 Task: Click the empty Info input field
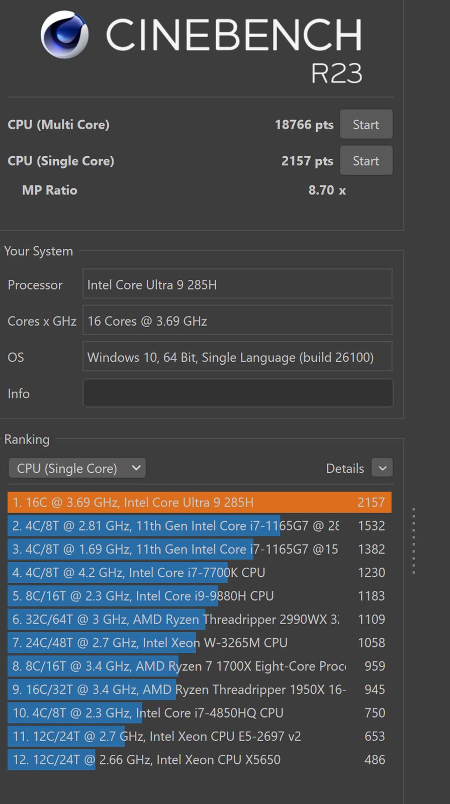238,393
